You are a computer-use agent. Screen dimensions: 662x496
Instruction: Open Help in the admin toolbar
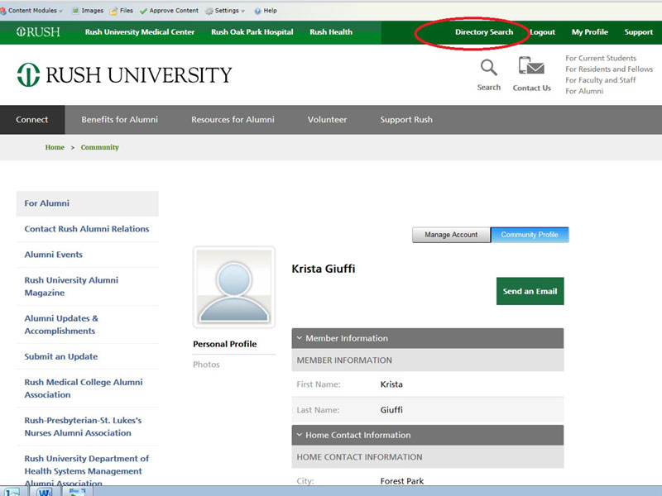click(x=265, y=11)
